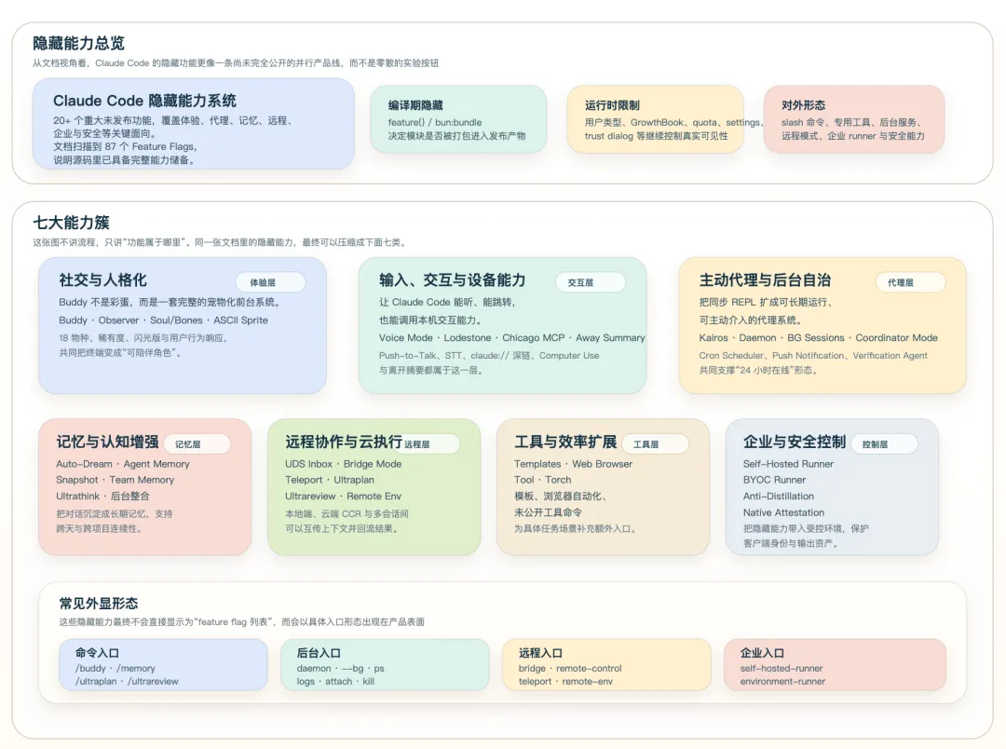The image size is (1006, 749).
Task: Click the teleport · remote-env text
Action: tap(566, 682)
